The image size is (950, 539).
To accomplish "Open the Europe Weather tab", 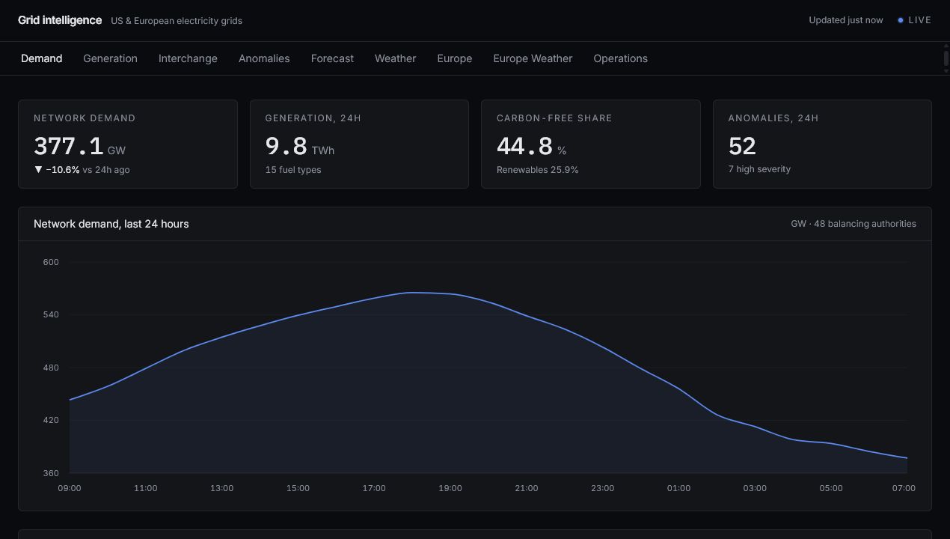I will click(x=533, y=58).
